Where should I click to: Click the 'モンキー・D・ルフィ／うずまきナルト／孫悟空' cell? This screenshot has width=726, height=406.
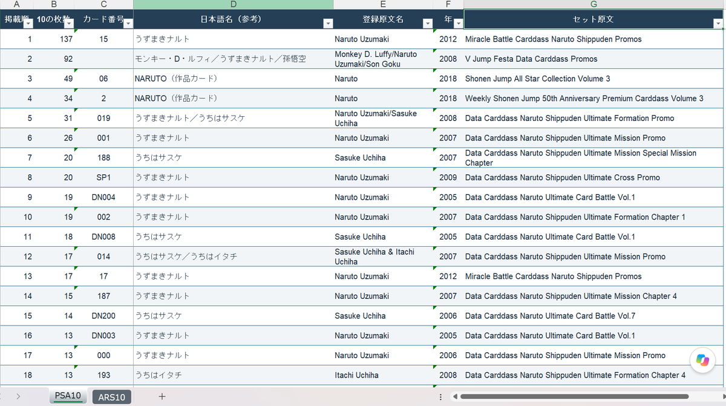(234, 59)
